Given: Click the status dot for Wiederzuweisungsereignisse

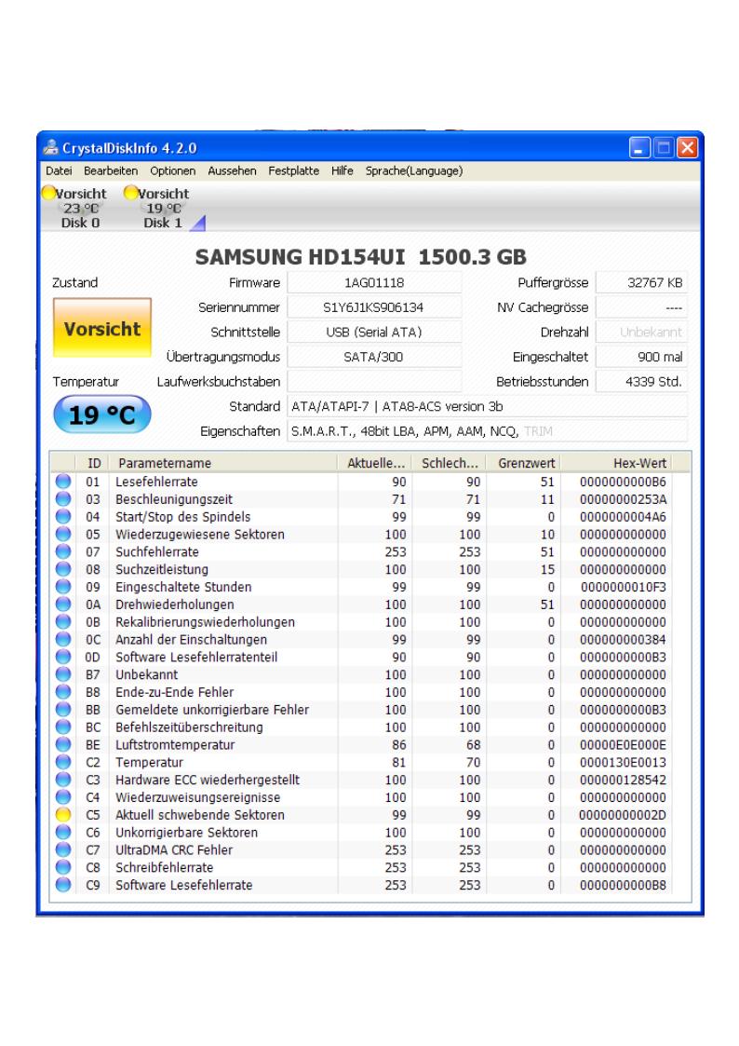Looking at the screenshot, I should pos(63,797).
